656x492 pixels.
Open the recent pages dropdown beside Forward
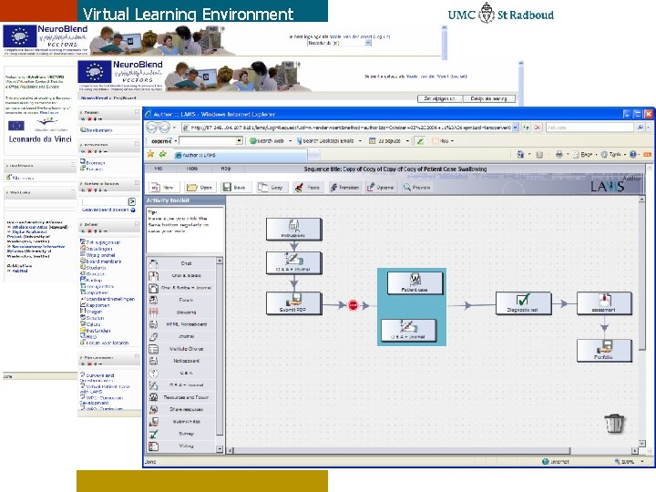tap(173, 128)
